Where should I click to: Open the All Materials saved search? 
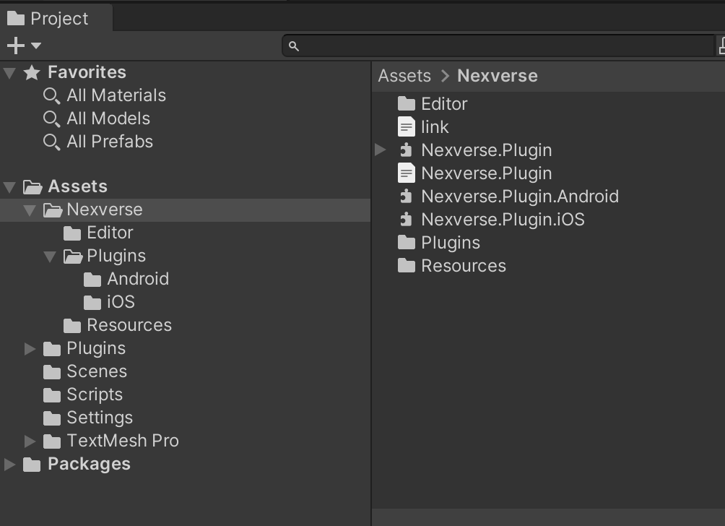coord(115,95)
